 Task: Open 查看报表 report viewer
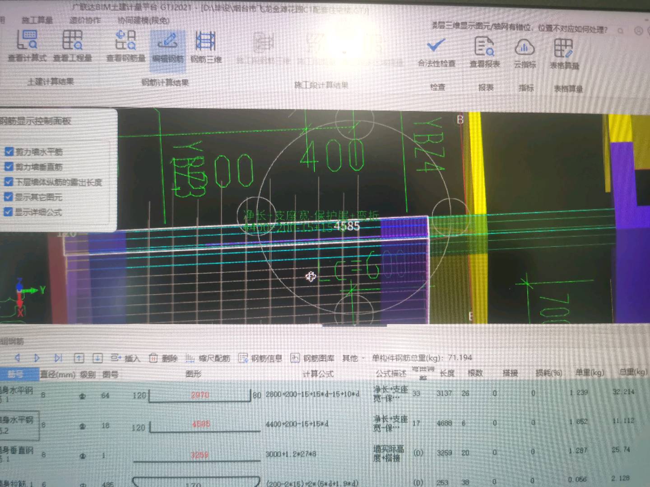(484, 52)
